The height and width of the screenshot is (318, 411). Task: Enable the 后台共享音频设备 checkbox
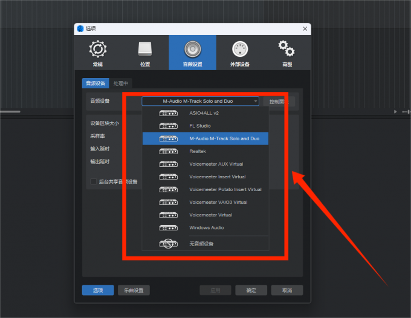click(93, 181)
